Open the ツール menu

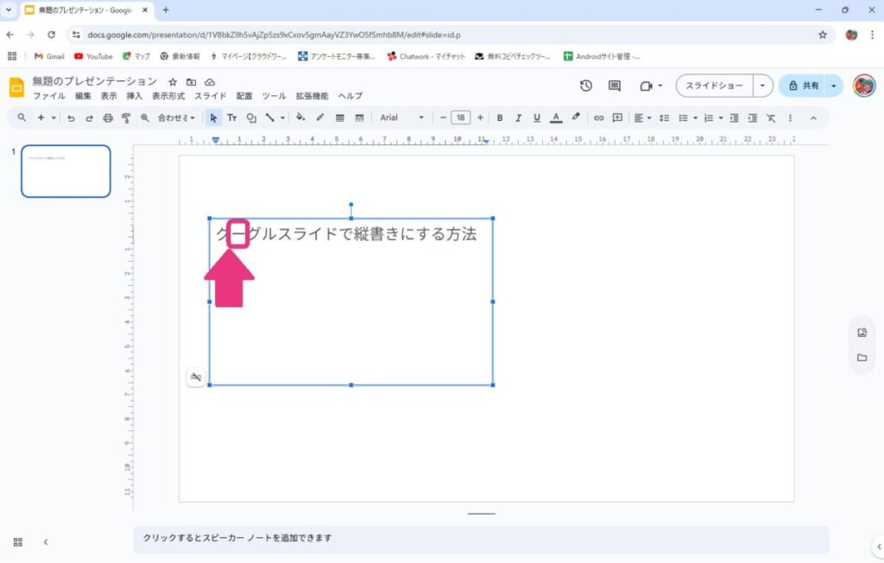[x=274, y=96]
